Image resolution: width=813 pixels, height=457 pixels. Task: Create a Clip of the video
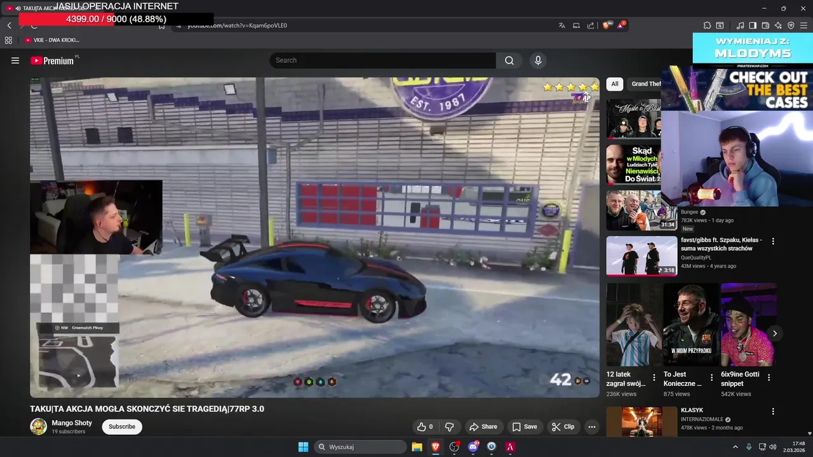[563, 427]
